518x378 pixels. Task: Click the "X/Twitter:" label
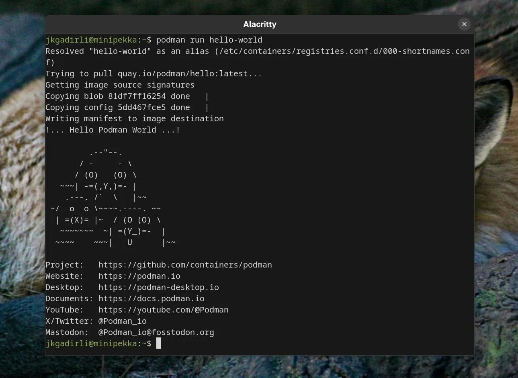point(70,321)
